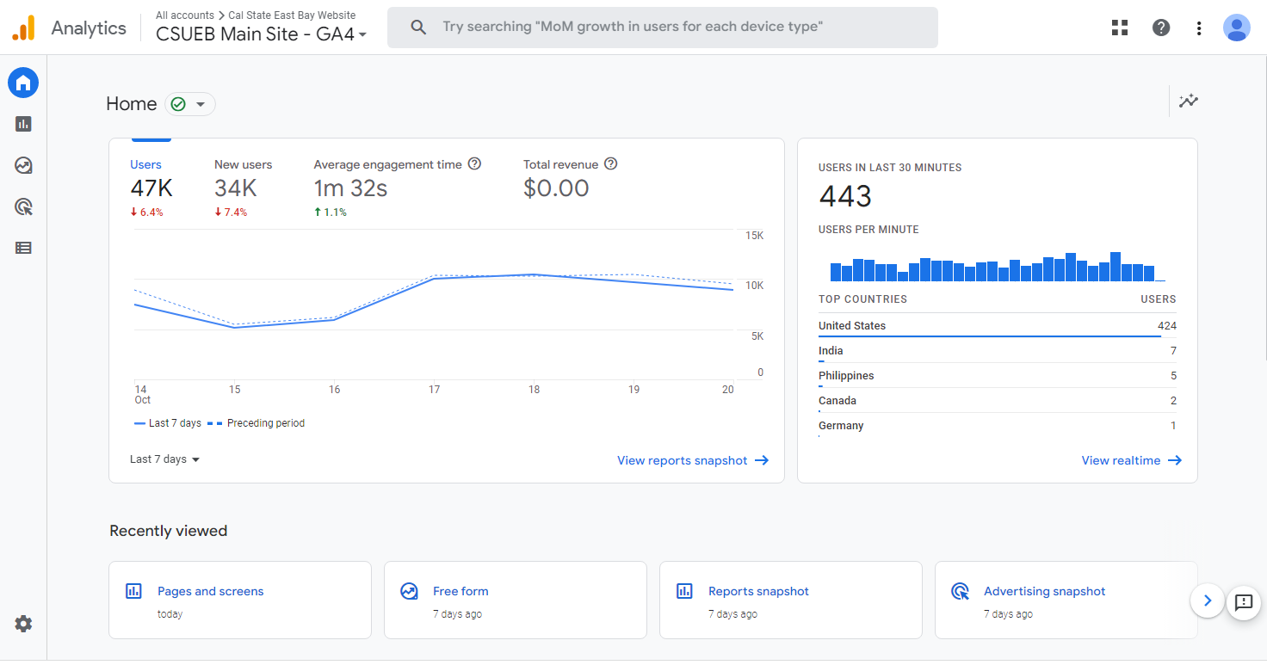Screen dimensions: 1267x665
Task: Click the 1m 32s engagement value
Action: [x=350, y=188]
